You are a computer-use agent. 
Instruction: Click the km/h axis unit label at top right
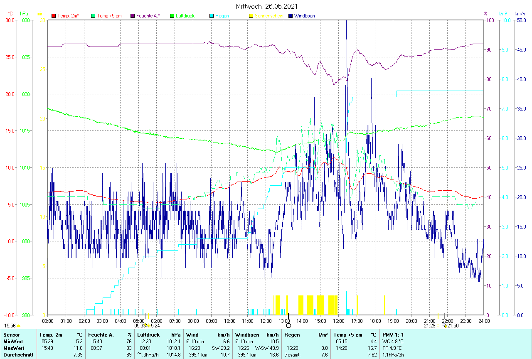click(x=520, y=14)
